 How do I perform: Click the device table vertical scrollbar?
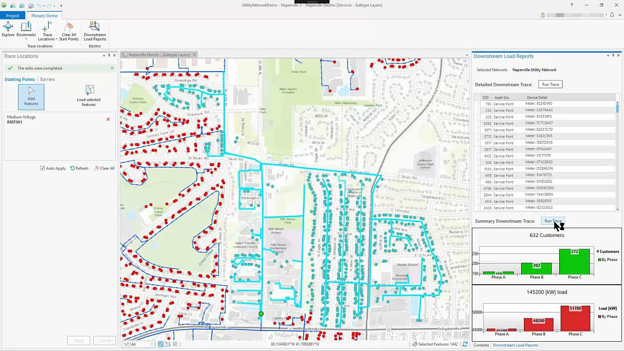tap(617, 153)
